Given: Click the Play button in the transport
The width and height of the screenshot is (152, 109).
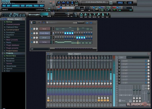Looking at the screenshot, I should [64, 8].
